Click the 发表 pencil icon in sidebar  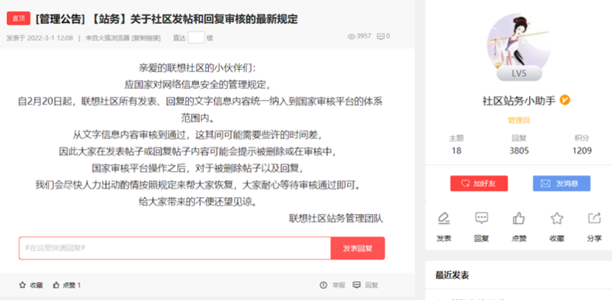pos(443,218)
